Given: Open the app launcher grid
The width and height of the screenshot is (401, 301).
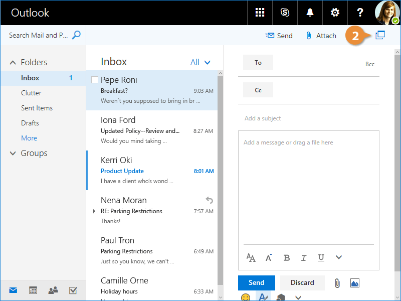Looking at the screenshot, I should [x=260, y=13].
